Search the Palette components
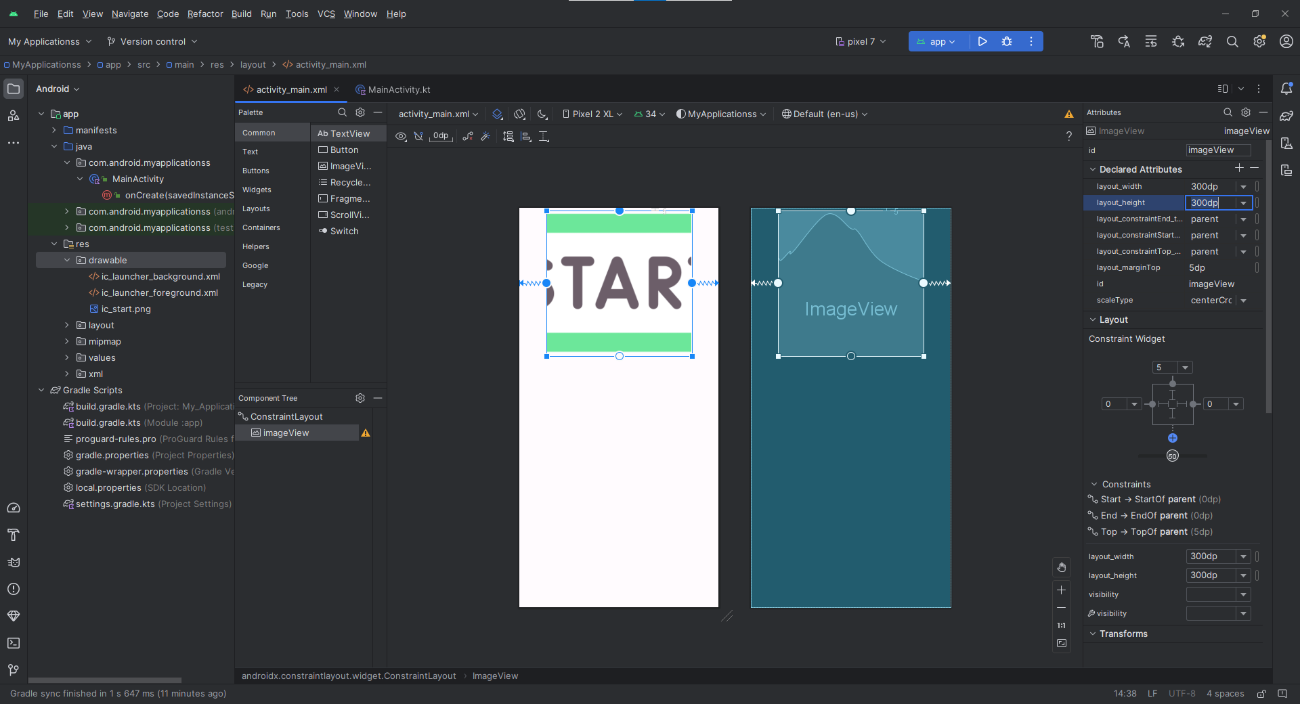 tap(342, 112)
